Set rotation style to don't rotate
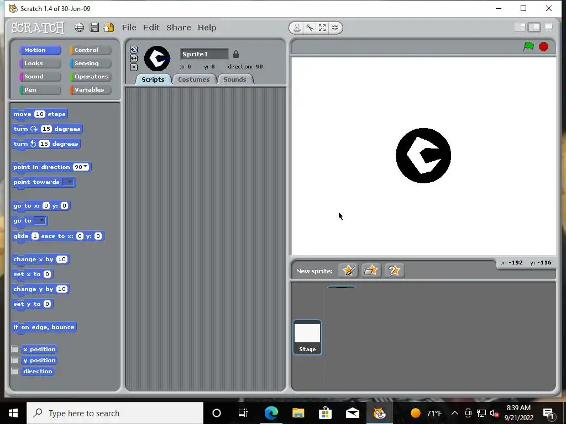The width and height of the screenshot is (566, 424). [134, 67]
